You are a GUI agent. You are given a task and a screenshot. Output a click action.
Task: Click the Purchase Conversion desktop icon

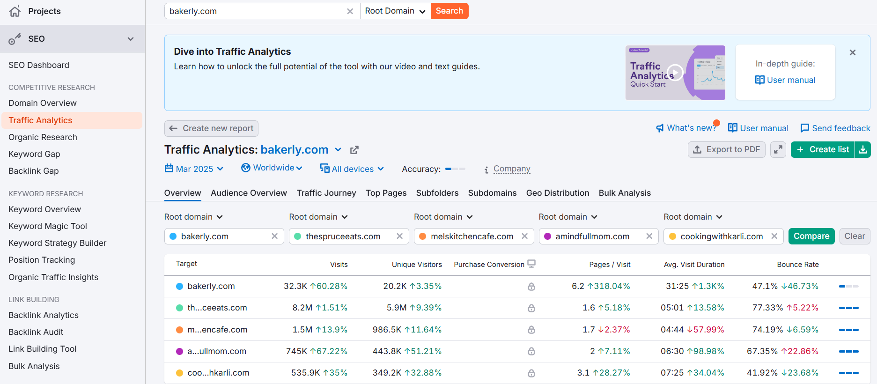point(531,264)
